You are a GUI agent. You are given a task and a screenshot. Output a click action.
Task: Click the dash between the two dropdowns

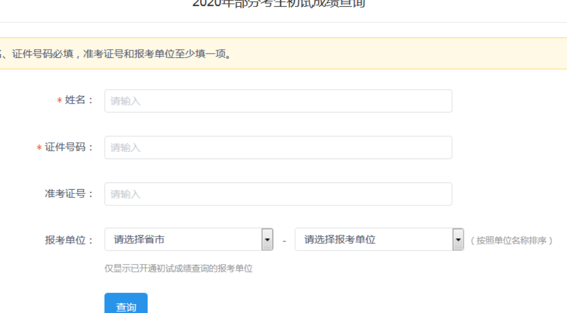[x=284, y=240]
